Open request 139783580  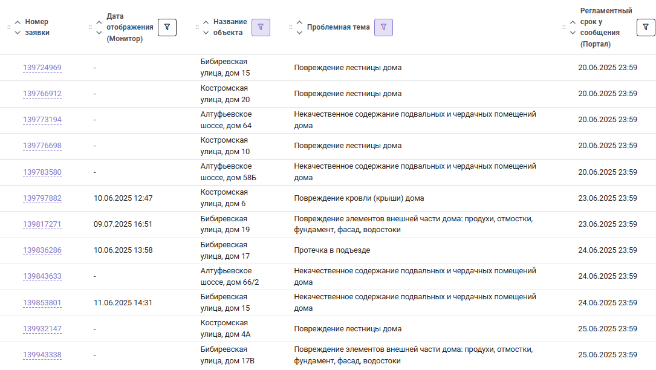(x=42, y=172)
